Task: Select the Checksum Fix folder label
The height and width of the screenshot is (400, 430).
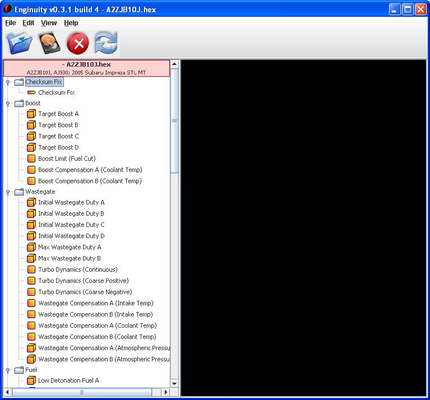Action: click(x=44, y=82)
